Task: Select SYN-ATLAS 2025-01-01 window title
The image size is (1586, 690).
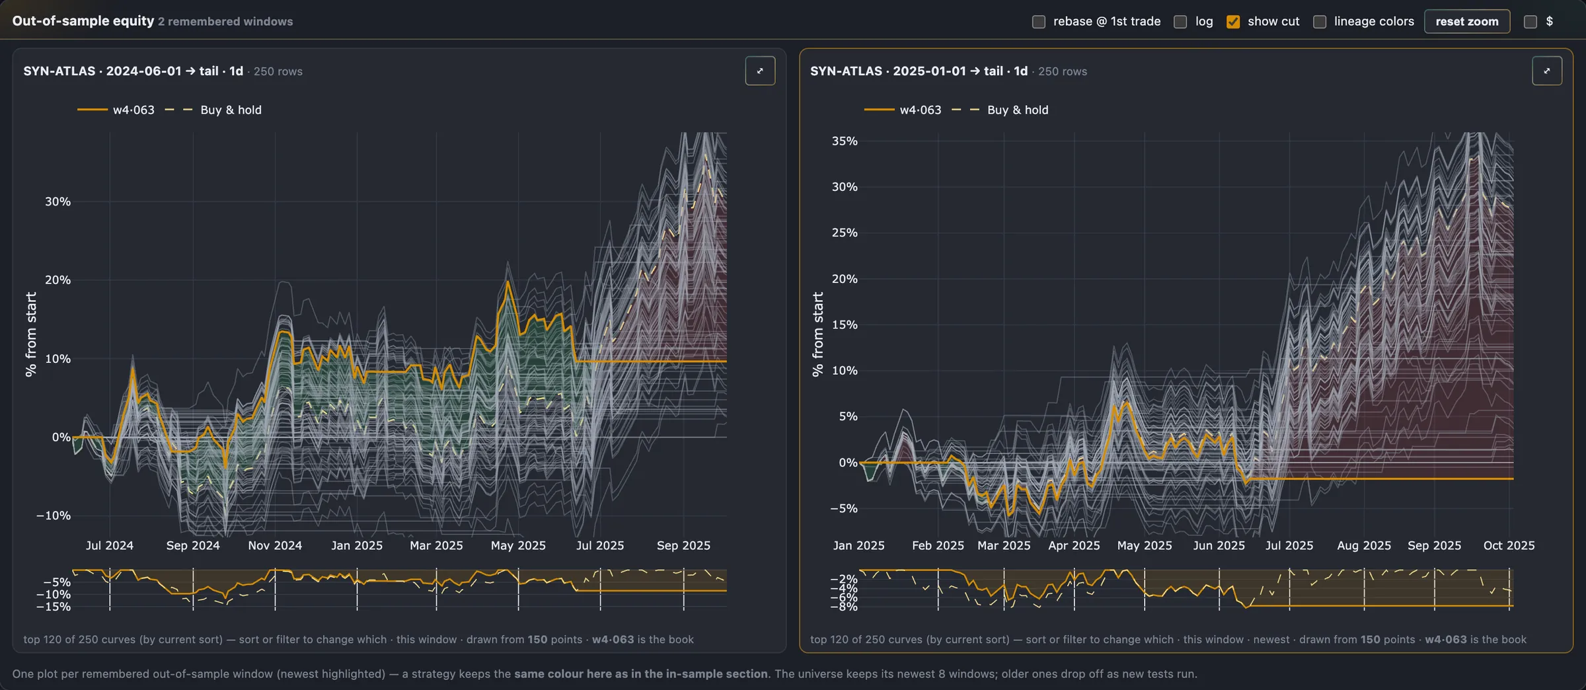Action: (919, 71)
